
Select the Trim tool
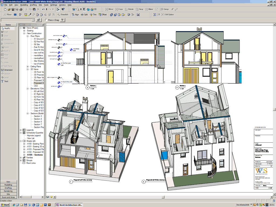93,15
